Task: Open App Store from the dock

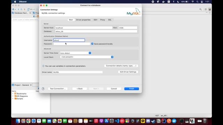Action: click(x=107, y=121)
